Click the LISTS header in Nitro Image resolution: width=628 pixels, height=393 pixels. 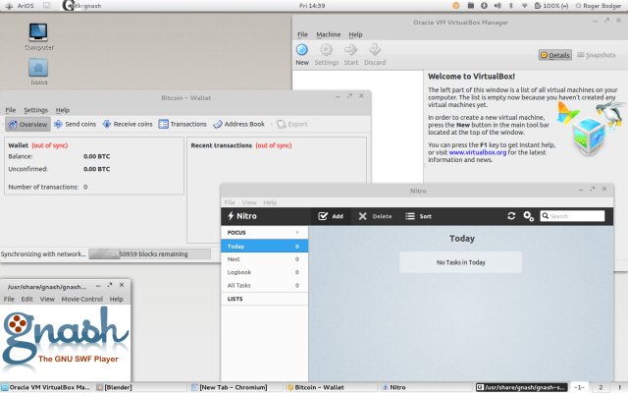pyautogui.click(x=235, y=299)
